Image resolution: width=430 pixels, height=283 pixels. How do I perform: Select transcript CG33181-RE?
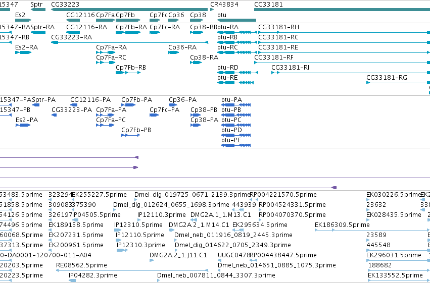(x=278, y=47)
